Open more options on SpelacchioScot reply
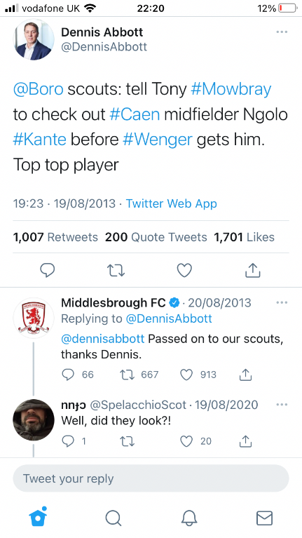This screenshot has height=538, width=302. point(282,405)
